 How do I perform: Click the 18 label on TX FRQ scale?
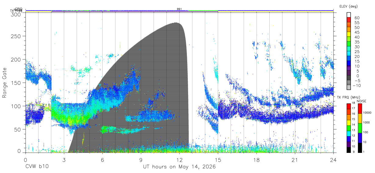[353, 103]
